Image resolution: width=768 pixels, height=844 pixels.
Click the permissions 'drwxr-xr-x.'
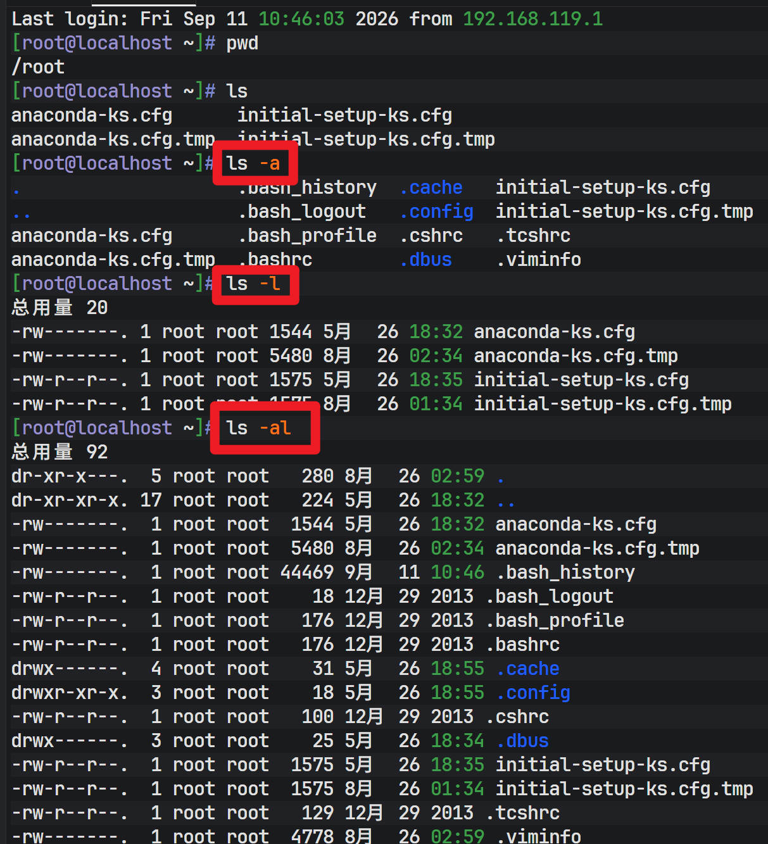tap(70, 693)
